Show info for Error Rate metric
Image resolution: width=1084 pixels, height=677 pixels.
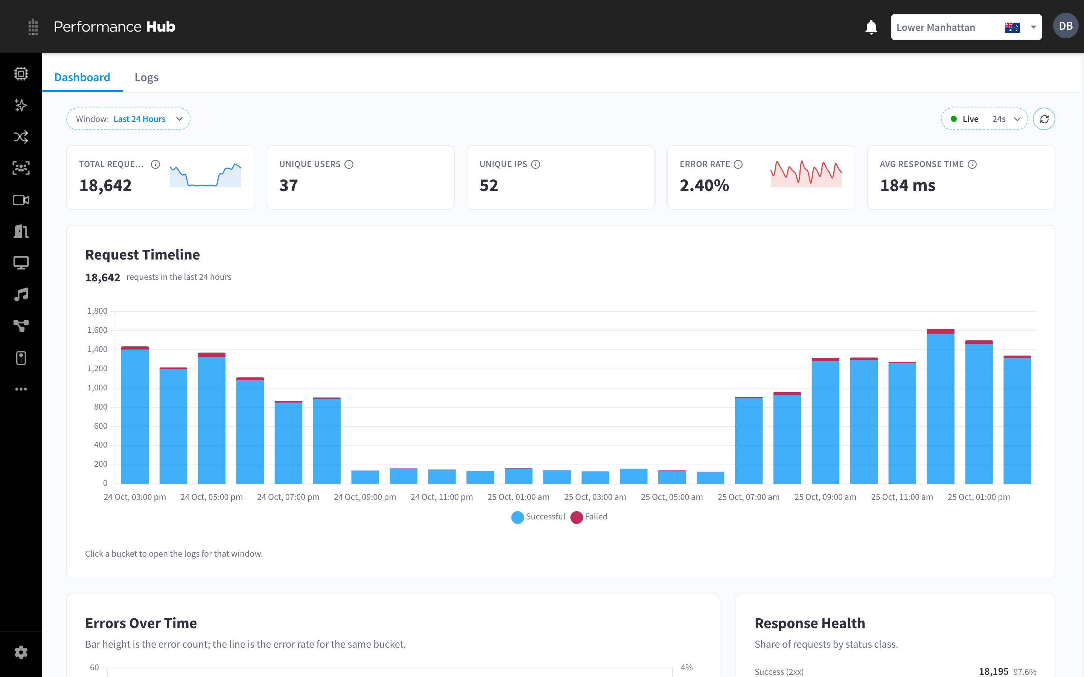[x=738, y=164]
